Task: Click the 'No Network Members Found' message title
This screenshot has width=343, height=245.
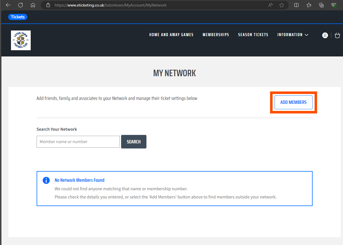Action: (79, 180)
